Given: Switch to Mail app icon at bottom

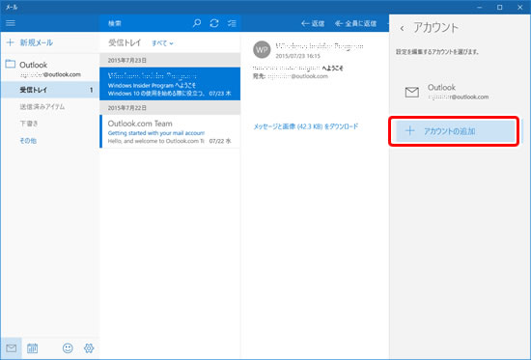Looking at the screenshot, I should 12,347.
